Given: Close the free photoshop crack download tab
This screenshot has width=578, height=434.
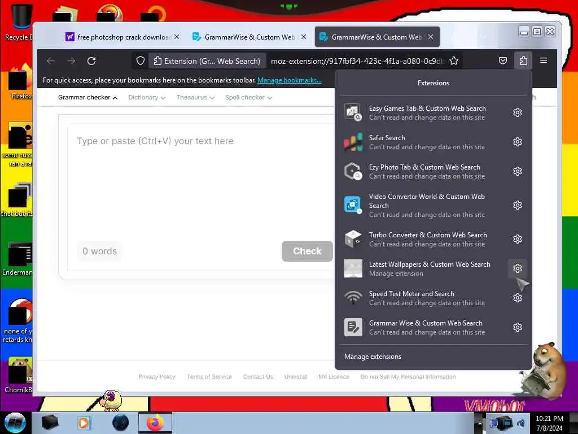Looking at the screenshot, I should [x=177, y=37].
